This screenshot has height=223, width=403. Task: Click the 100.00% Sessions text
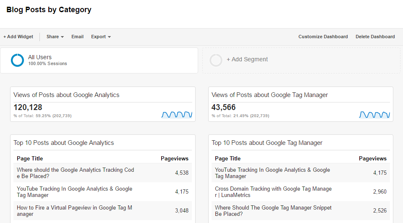click(47, 63)
